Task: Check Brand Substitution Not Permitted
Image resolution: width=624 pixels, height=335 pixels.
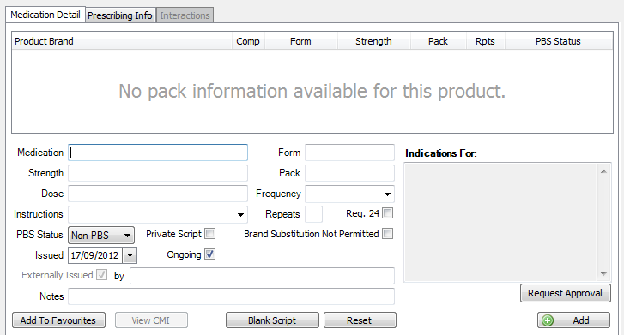Action: click(x=388, y=234)
